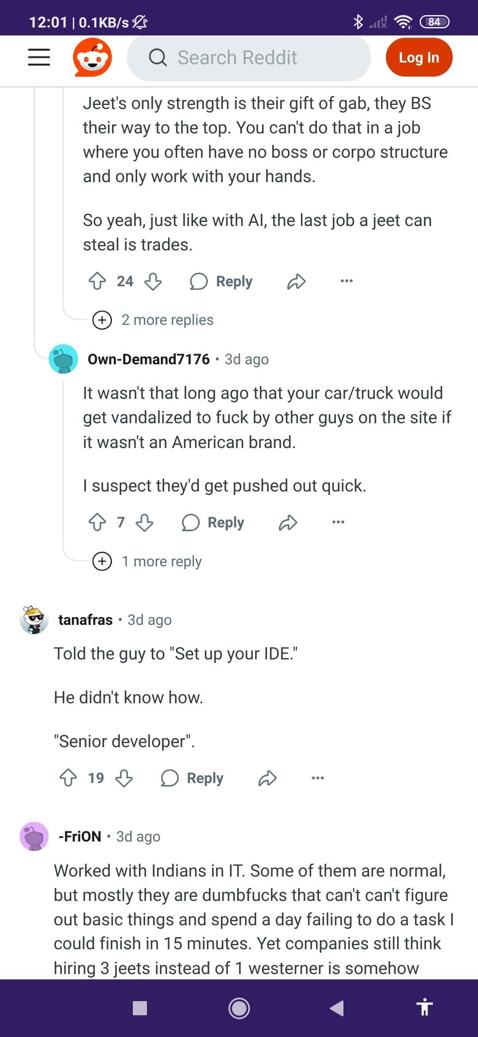Image resolution: width=478 pixels, height=1037 pixels.
Task: Open tanafras's avatar profile picture
Action: (x=34, y=620)
